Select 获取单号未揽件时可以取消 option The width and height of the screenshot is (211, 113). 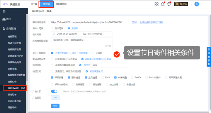[82, 59]
